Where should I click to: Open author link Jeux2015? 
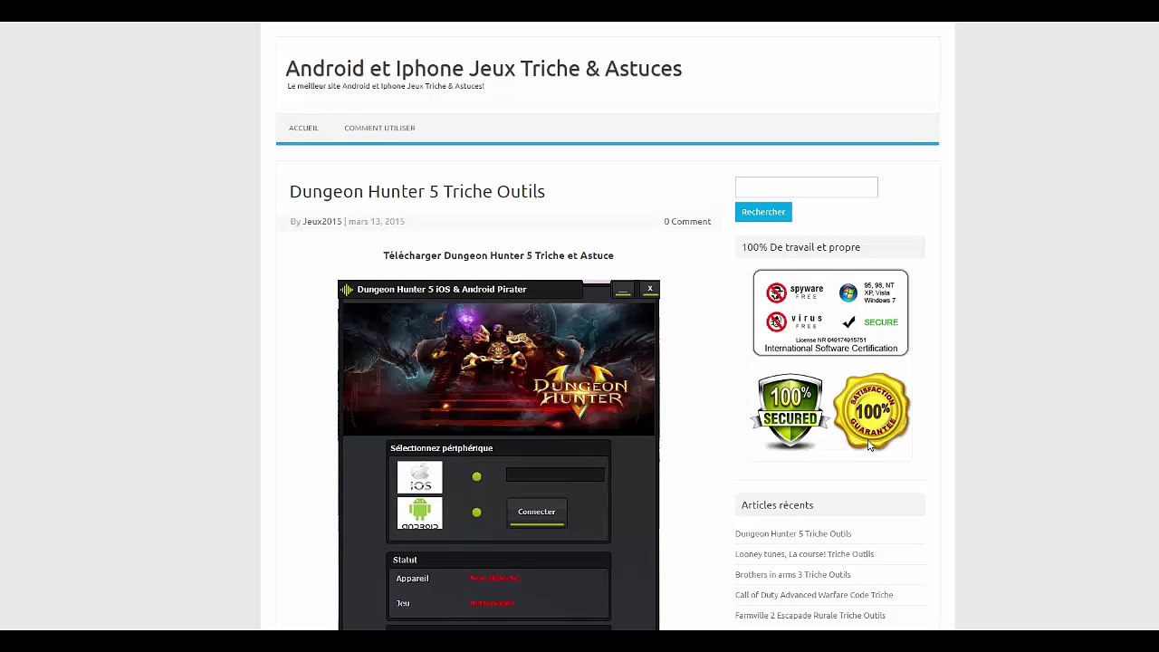321,222
